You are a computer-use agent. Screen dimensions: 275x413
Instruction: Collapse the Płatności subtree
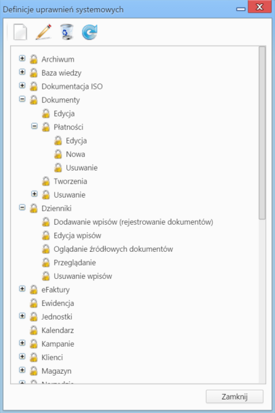click(35, 126)
